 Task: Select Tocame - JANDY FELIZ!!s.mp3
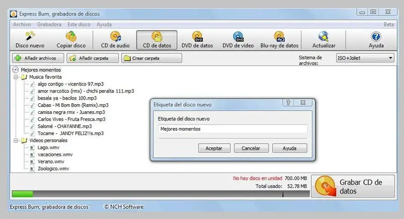point(71,134)
